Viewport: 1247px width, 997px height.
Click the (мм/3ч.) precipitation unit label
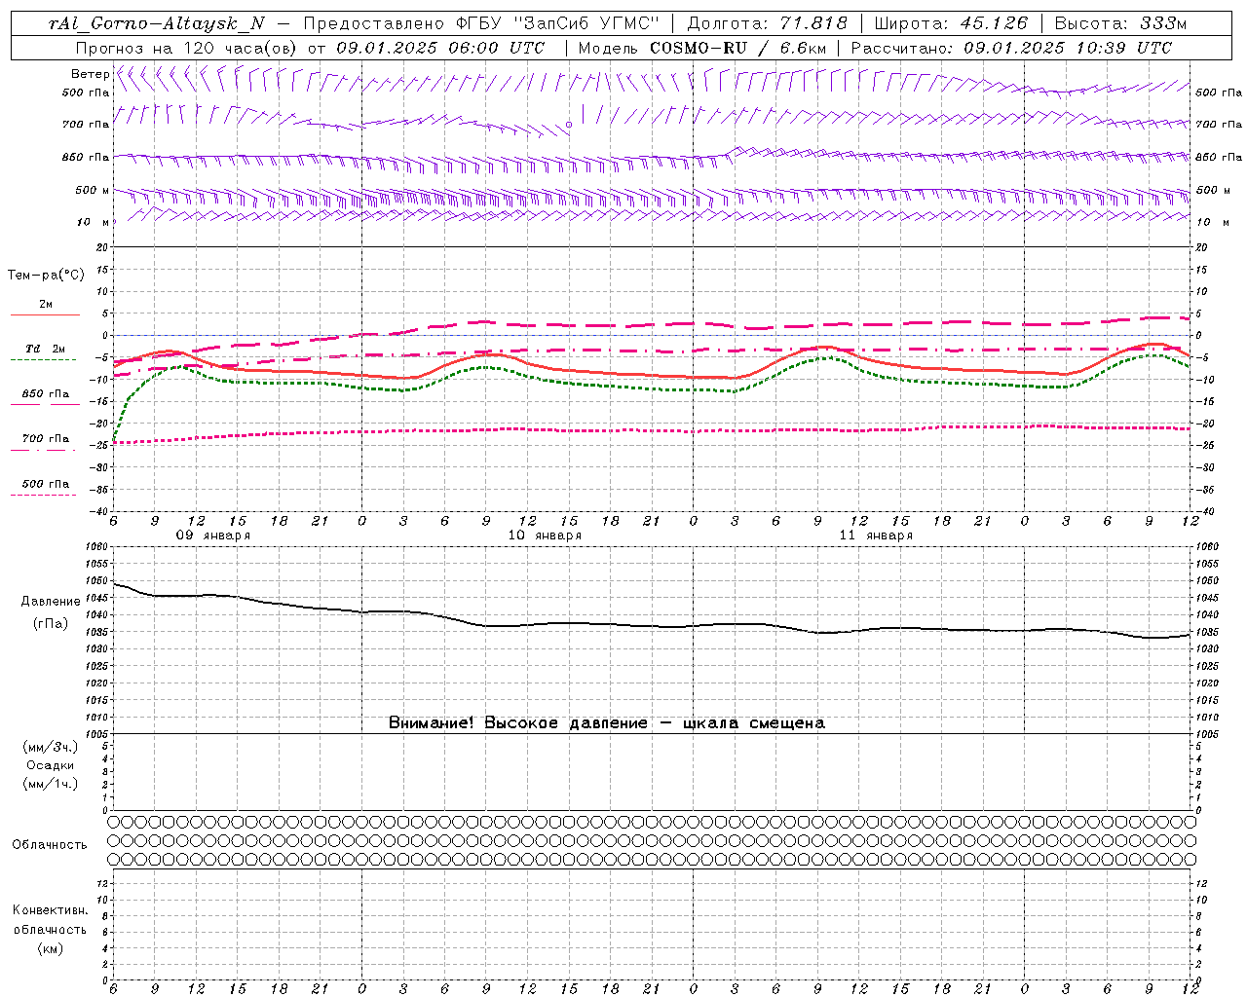point(51,747)
